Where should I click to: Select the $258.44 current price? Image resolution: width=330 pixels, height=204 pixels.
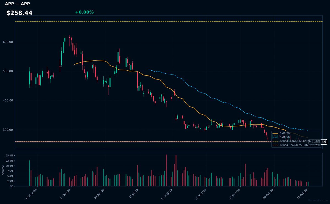click(19, 13)
